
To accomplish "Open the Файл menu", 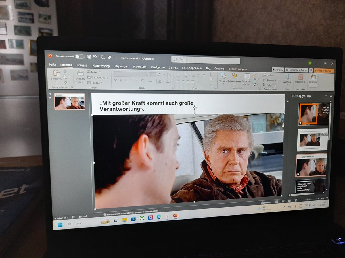I will pyautogui.click(x=52, y=65).
